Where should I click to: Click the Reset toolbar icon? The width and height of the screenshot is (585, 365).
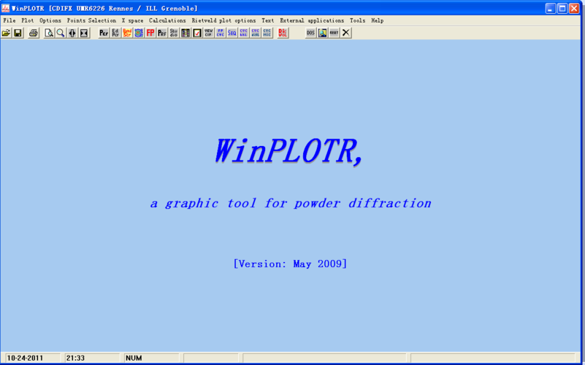334,33
